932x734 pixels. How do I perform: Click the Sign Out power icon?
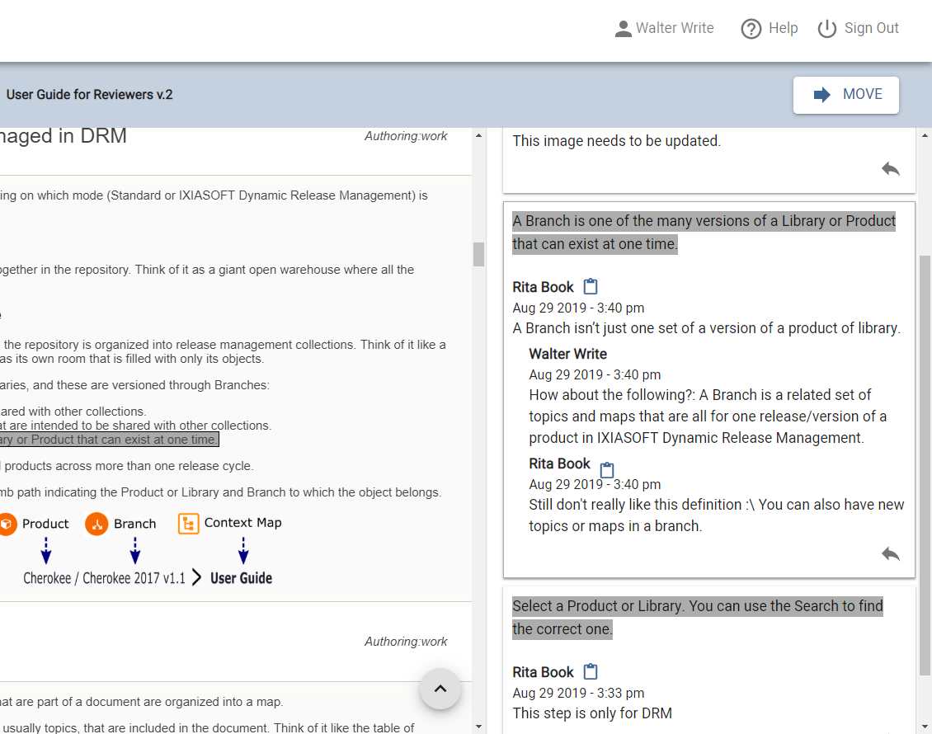(826, 29)
